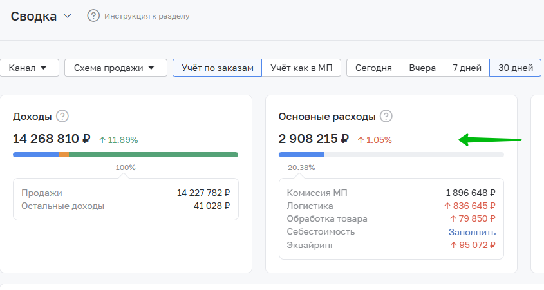Click the question mark beside Основные расходы
The width and height of the screenshot is (544, 290).
coord(386,117)
